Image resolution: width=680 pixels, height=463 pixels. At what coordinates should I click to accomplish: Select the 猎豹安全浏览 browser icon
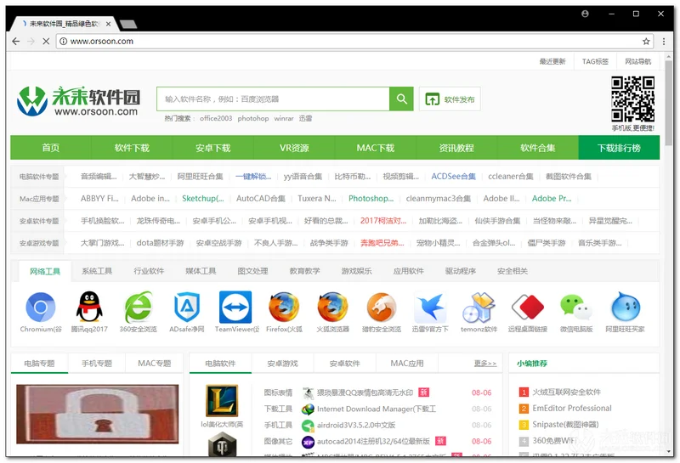pyautogui.click(x=382, y=308)
